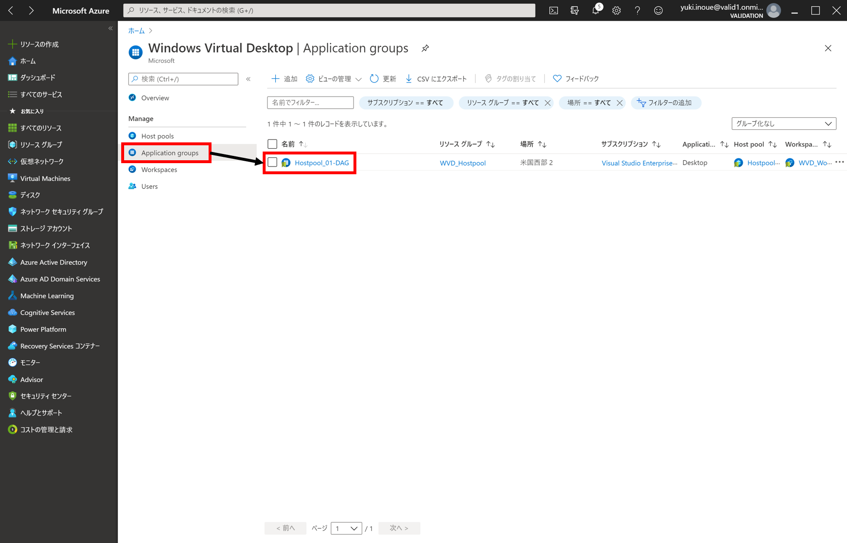The height and width of the screenshot is (543, 847).
Task: Sort by the location column
Action: point(533,144)
